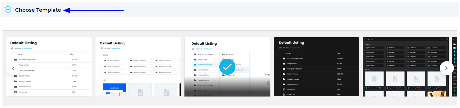Select the checkmarked column-view Default Listing template
This screenshot has height=108, width=460.
[227, 67]
